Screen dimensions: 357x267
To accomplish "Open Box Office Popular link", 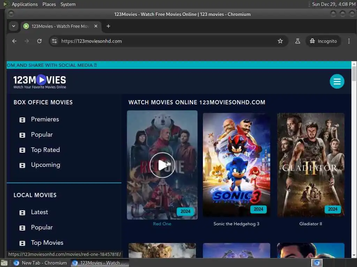I will [42, 135].
